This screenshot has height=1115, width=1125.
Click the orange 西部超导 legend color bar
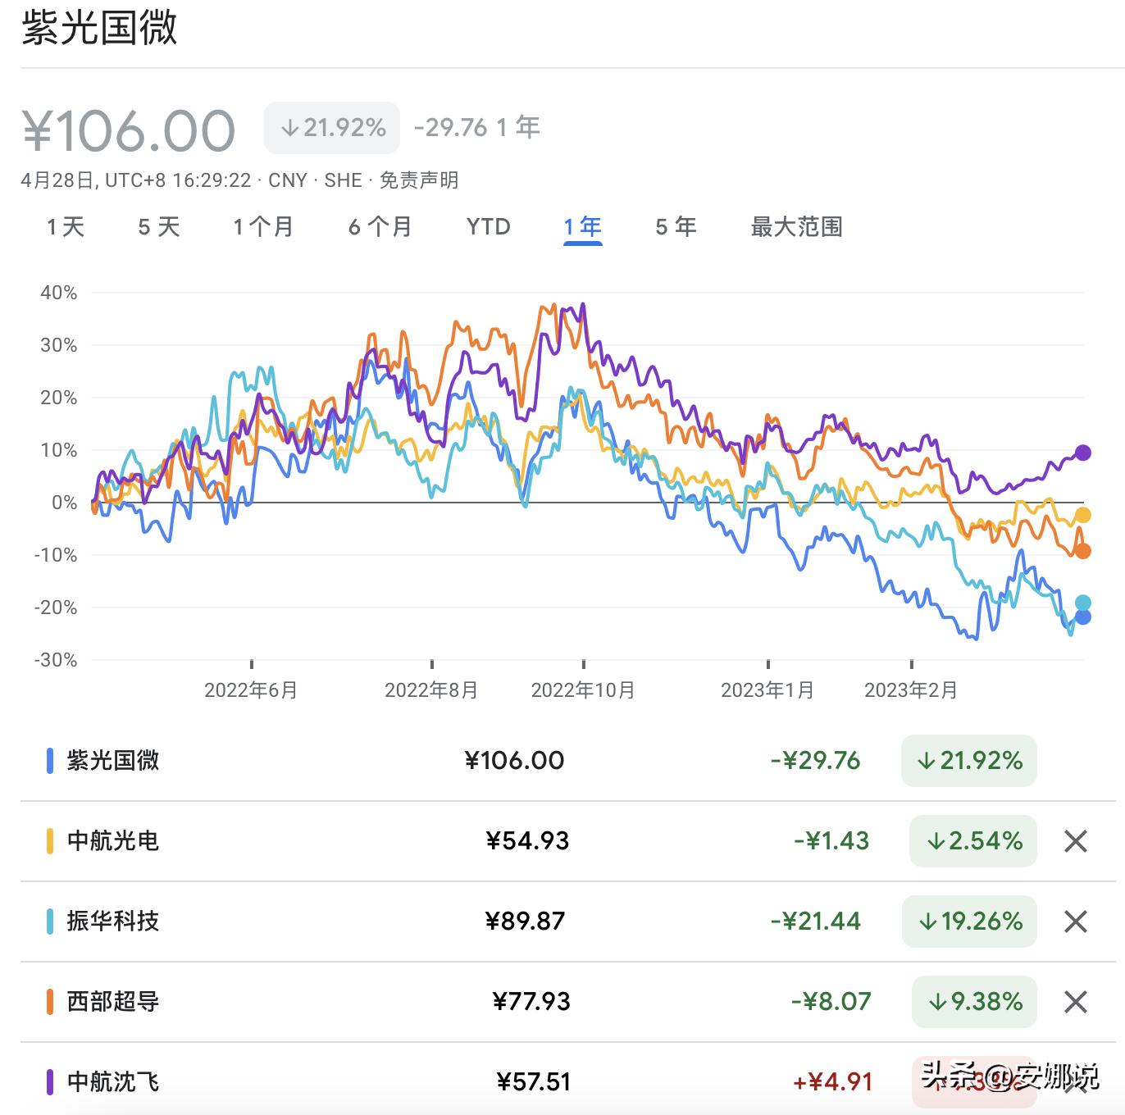coord(50,1002)
